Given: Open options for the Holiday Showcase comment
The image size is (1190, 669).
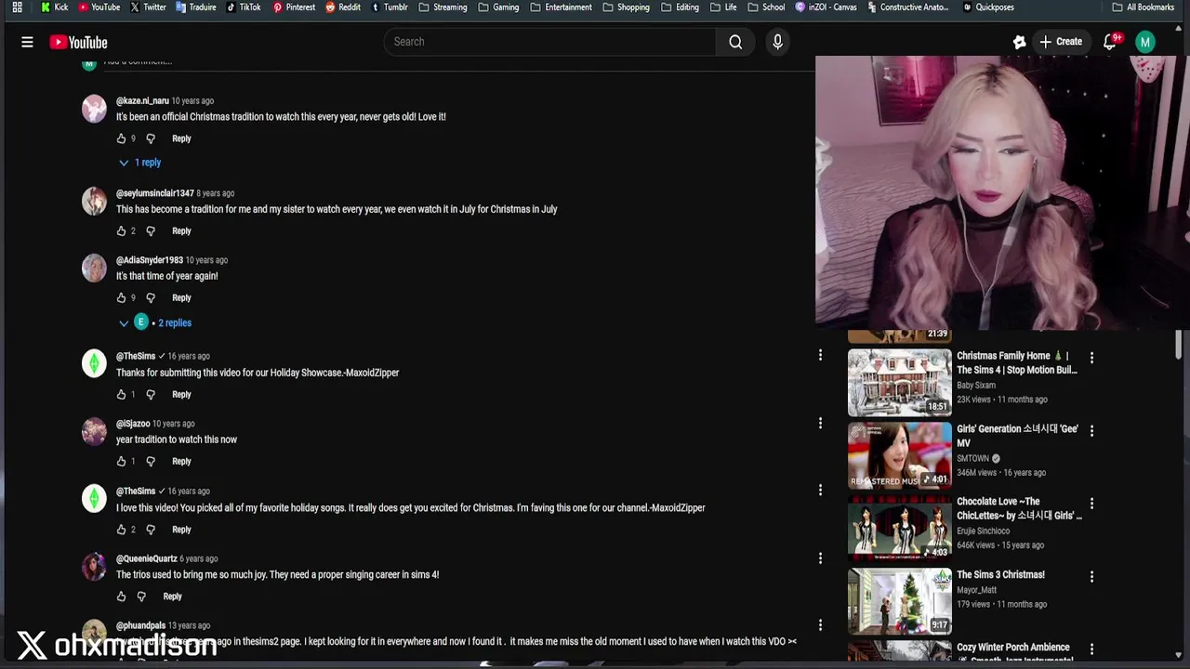Looking at the screenshot, I should pos(820,356).
